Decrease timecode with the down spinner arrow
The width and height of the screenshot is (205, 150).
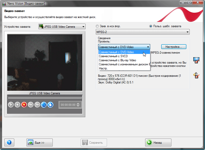(x=78, y=106)
